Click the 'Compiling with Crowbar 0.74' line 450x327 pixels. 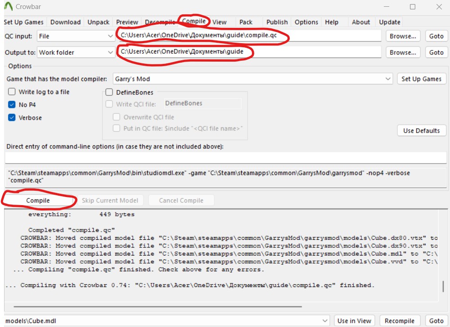[190, 286]
